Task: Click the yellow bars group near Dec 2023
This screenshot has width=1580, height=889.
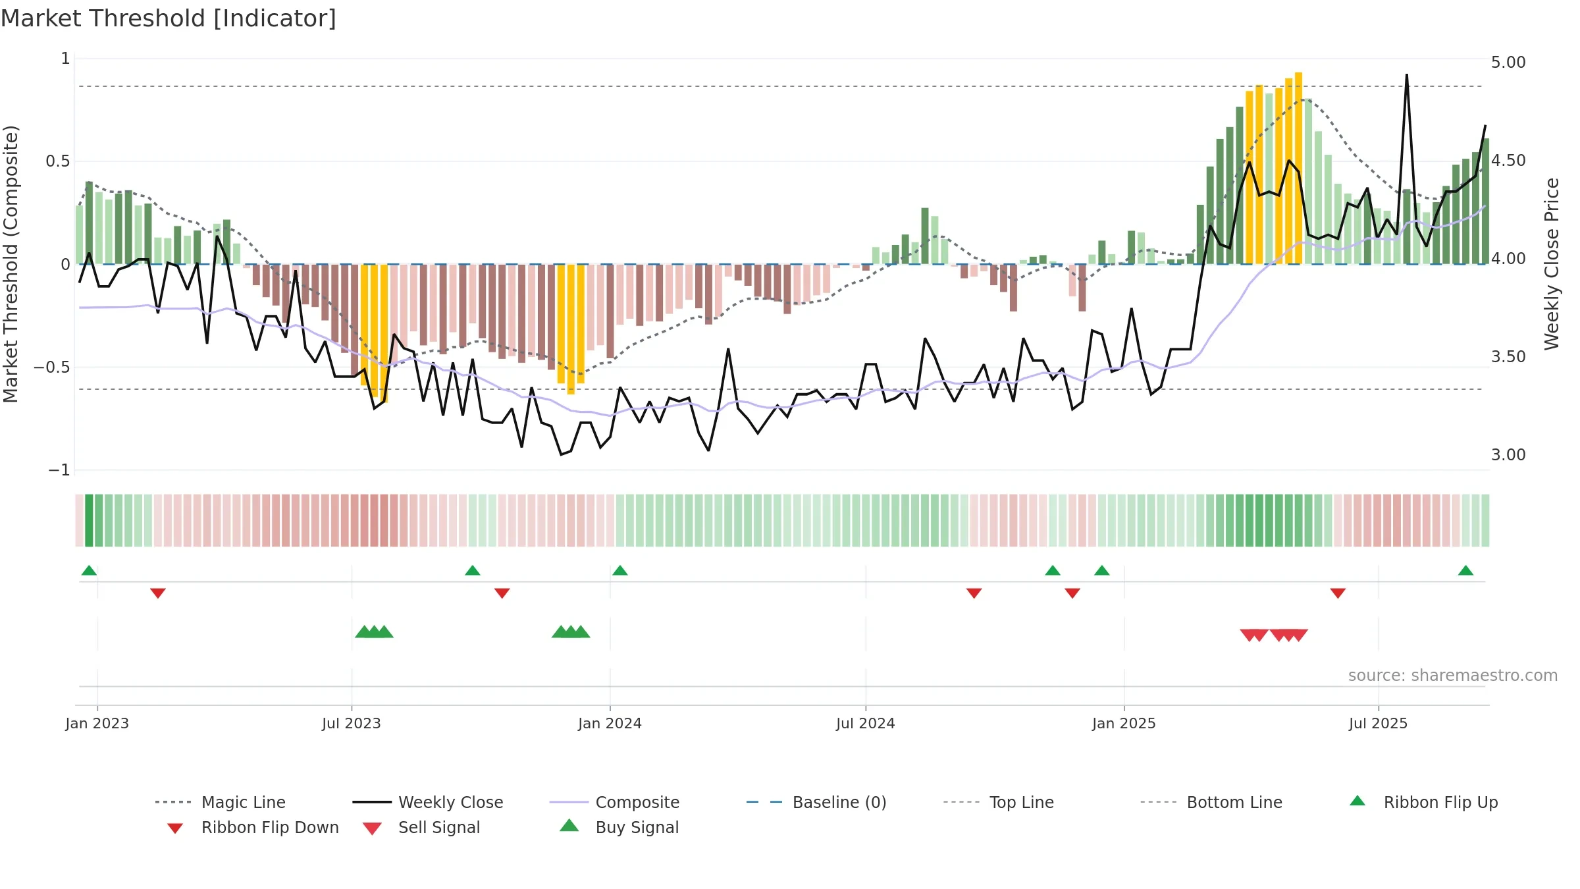Action: (571, 329)
